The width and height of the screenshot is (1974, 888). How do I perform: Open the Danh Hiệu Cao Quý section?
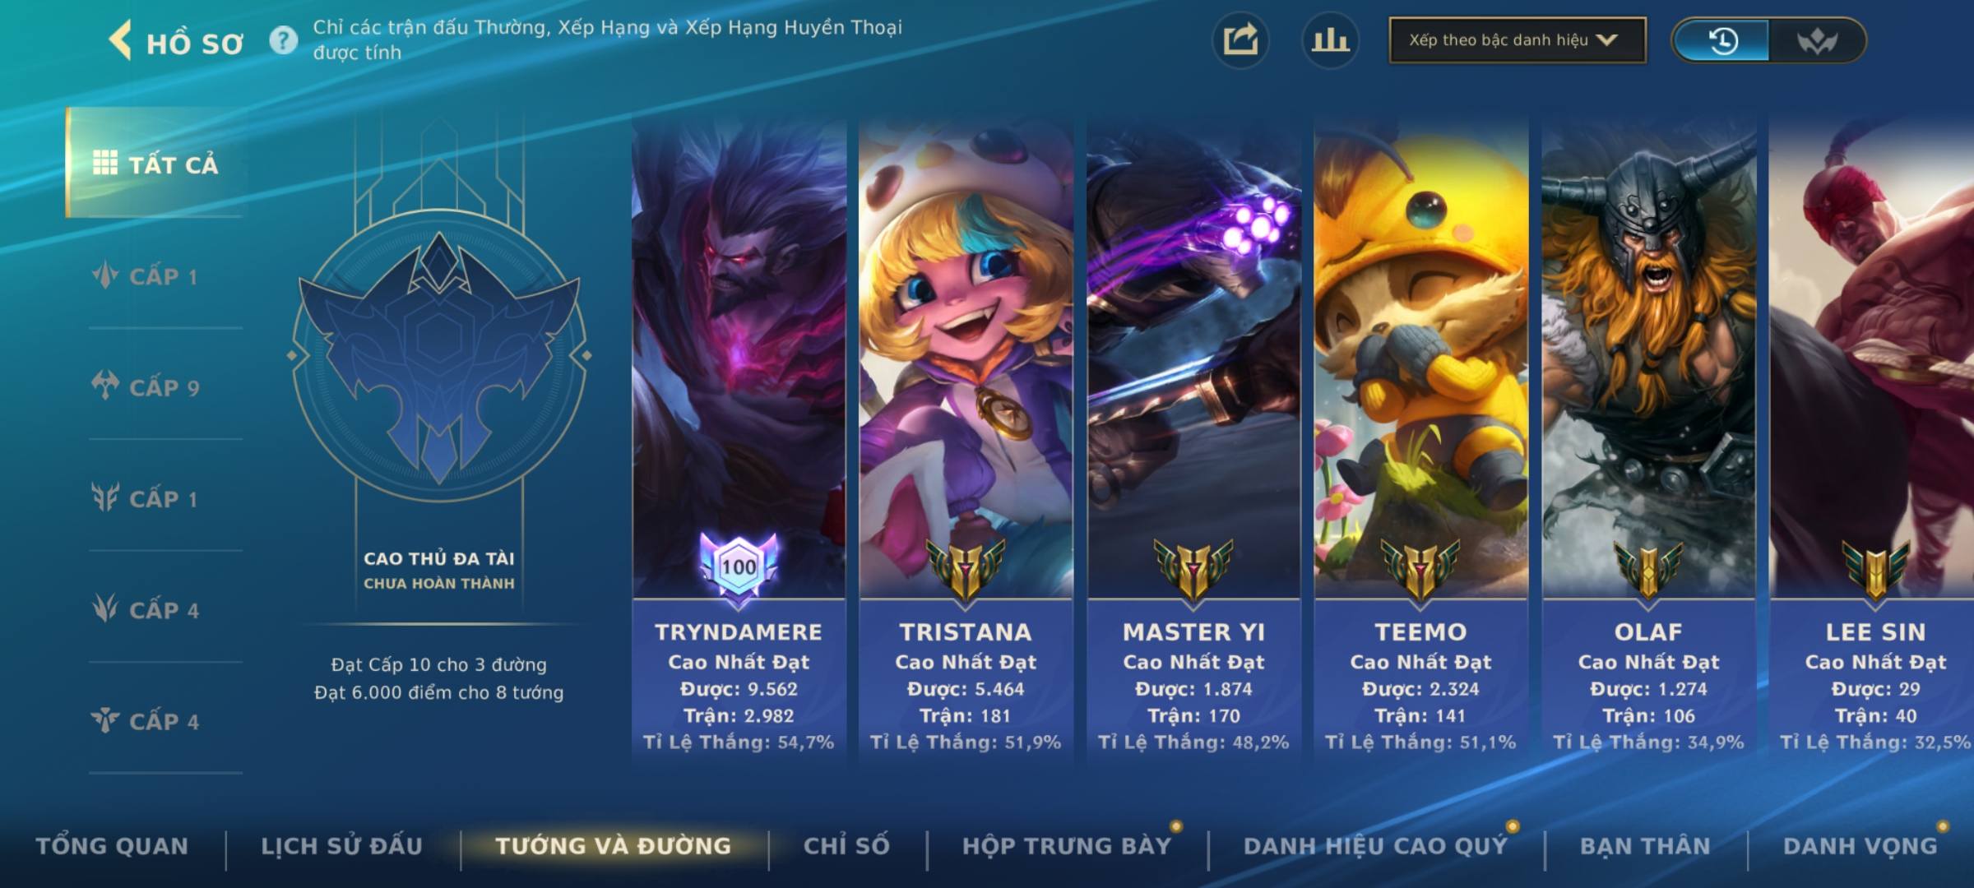(1375, 846)
